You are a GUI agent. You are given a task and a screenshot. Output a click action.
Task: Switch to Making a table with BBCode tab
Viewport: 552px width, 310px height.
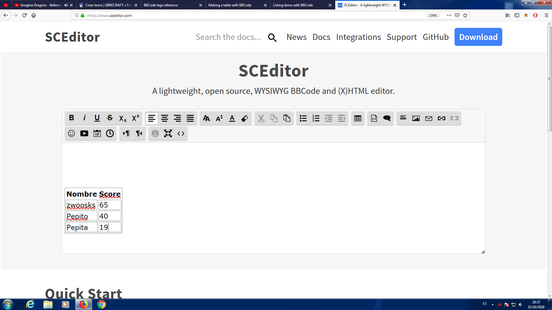point(237,5)
